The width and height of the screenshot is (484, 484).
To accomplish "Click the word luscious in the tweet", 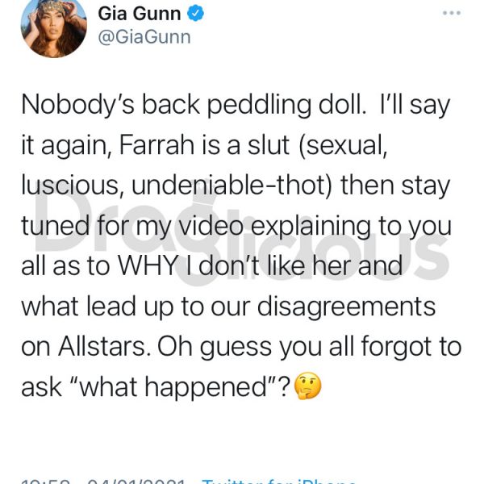I will [70, 186].
